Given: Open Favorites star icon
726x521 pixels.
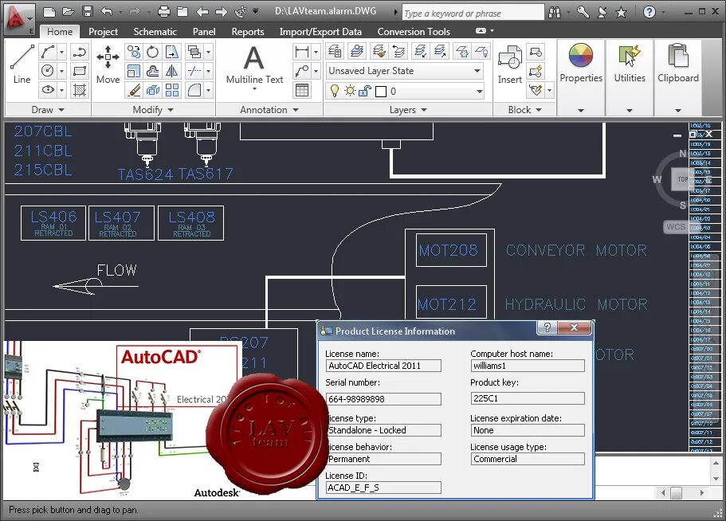Looking at the screenshot, I should coord(621,13).
